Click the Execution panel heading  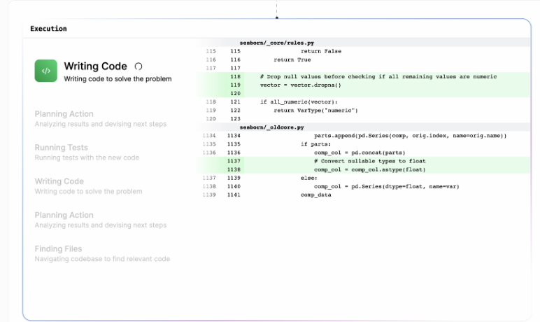point(48,29)
